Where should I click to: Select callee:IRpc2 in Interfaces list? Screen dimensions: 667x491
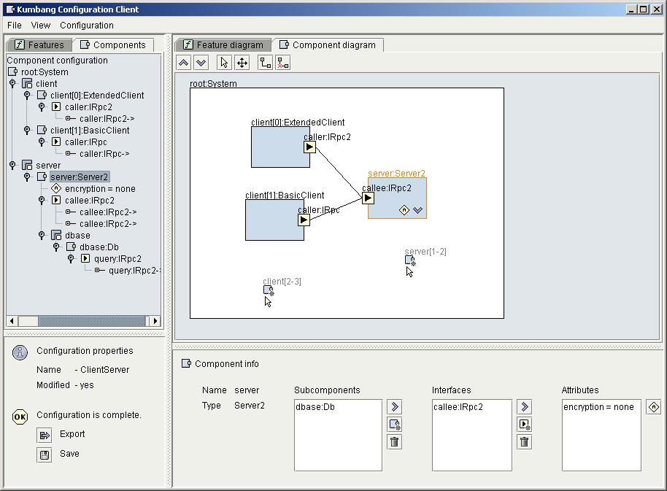coord(458,407)
